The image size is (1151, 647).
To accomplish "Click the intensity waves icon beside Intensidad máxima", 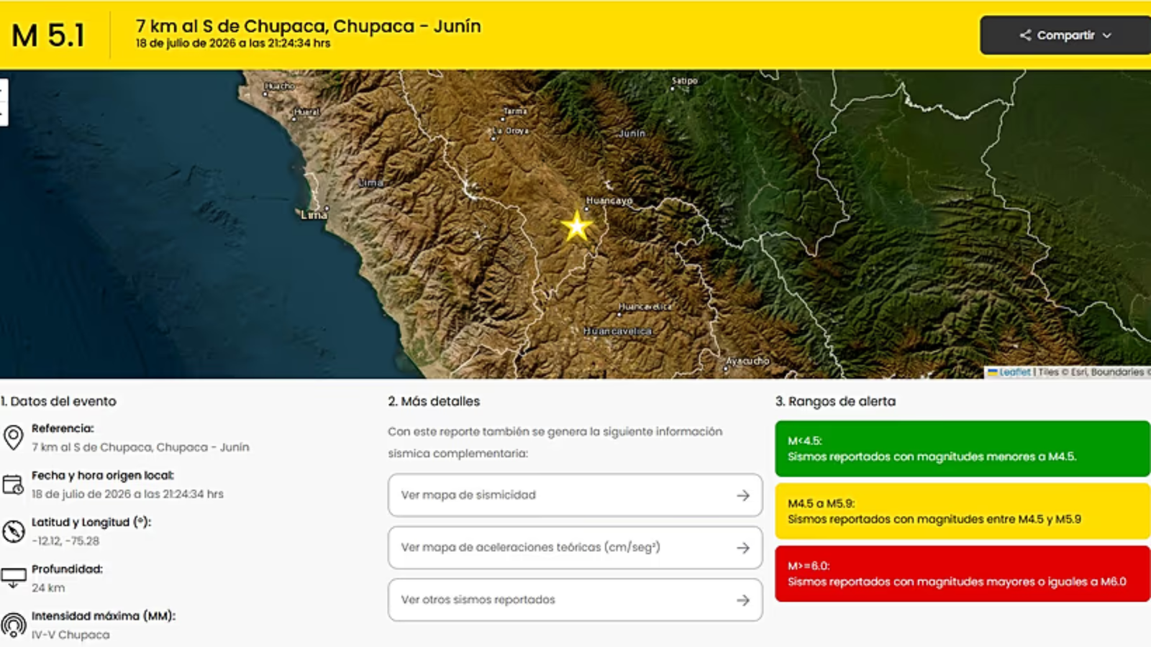I will pos(13,625).
